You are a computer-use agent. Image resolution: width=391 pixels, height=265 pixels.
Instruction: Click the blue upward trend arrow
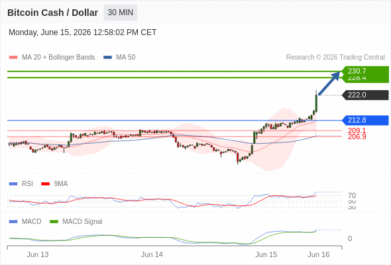(x=329, y=83)
